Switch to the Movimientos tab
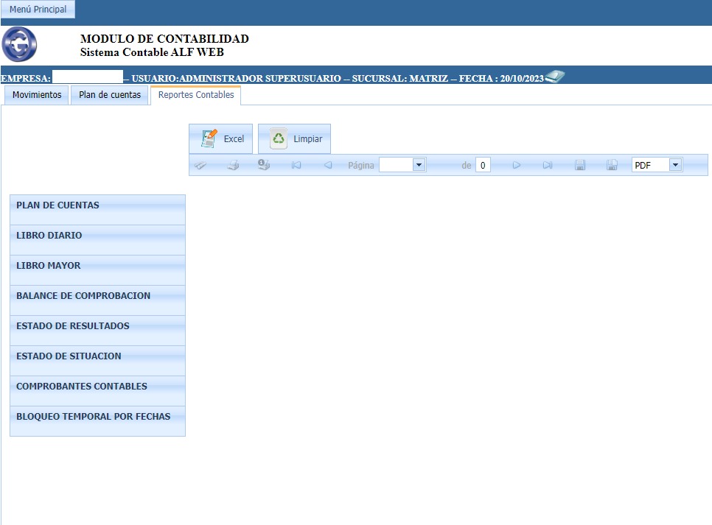This screenshot has width=712, height=525. pyautogui.click(x=37, y=95)
